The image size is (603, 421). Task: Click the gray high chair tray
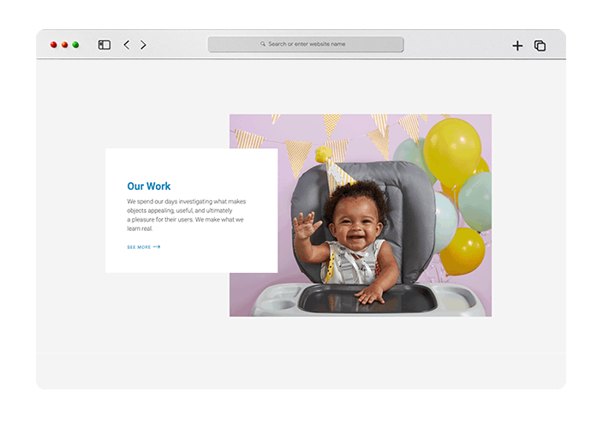coord(364,299)
